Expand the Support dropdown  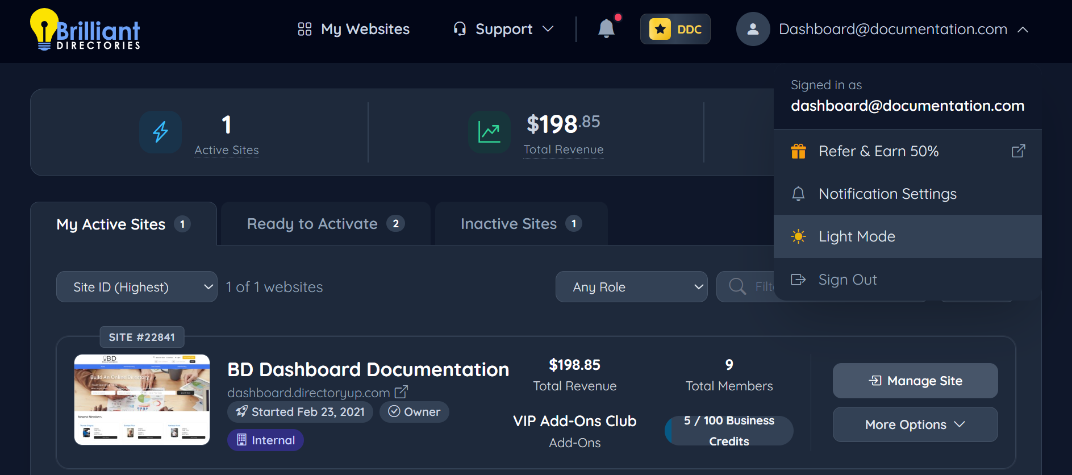[548, 29]
